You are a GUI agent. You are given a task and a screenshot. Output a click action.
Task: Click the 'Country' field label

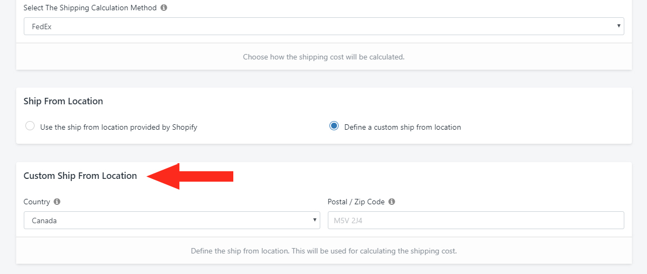(x=37, y=202)
